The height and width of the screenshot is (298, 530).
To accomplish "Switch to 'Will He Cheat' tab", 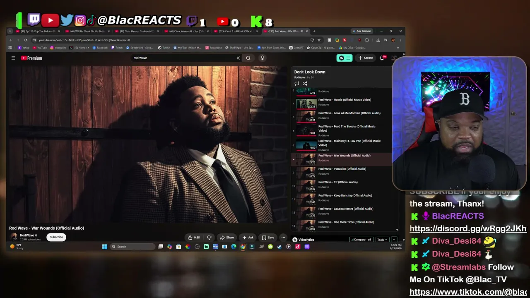I will click(x=87, y=31).
